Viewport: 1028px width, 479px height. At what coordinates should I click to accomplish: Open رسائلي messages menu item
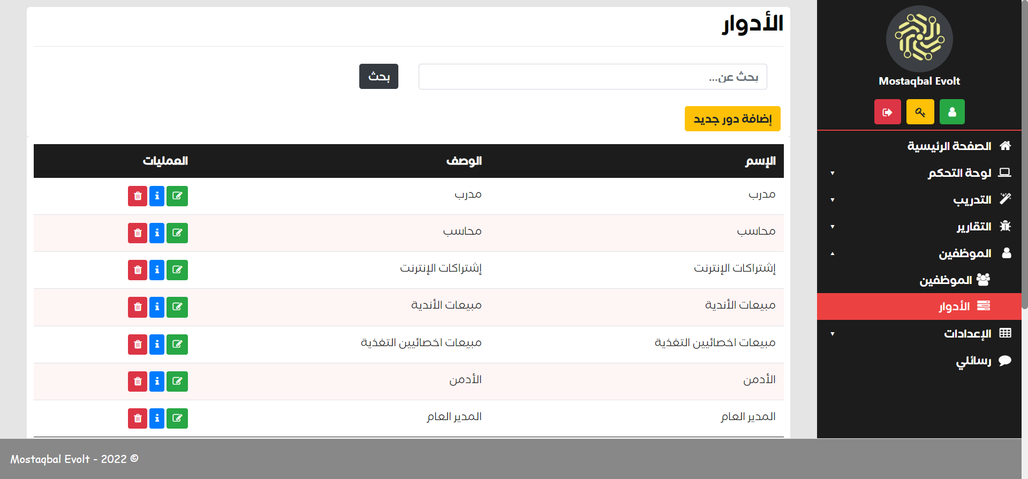(x=973, y=361)
